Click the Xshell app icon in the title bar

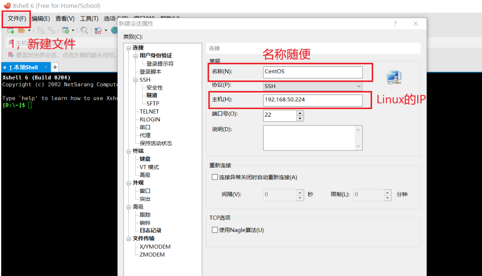click(x=7, y=6)
